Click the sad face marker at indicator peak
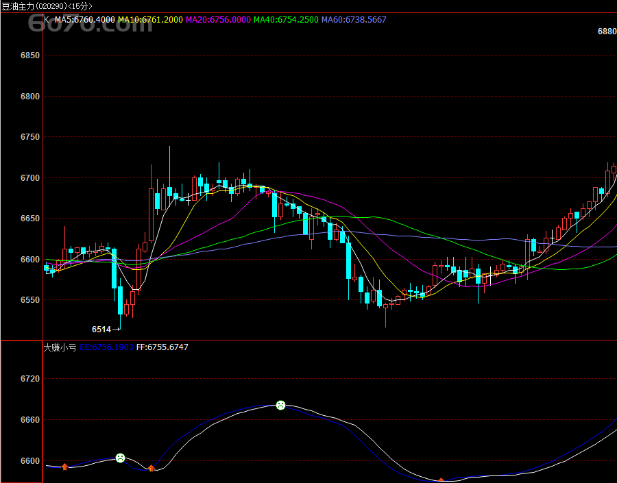 point(280,405)
